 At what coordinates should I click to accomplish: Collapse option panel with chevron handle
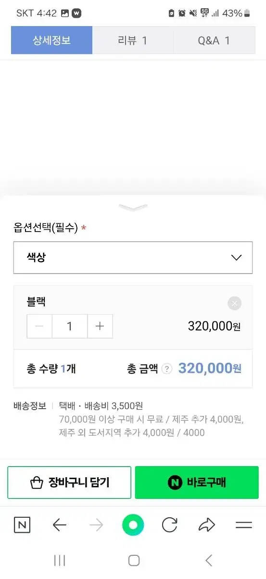click(133, 207)
